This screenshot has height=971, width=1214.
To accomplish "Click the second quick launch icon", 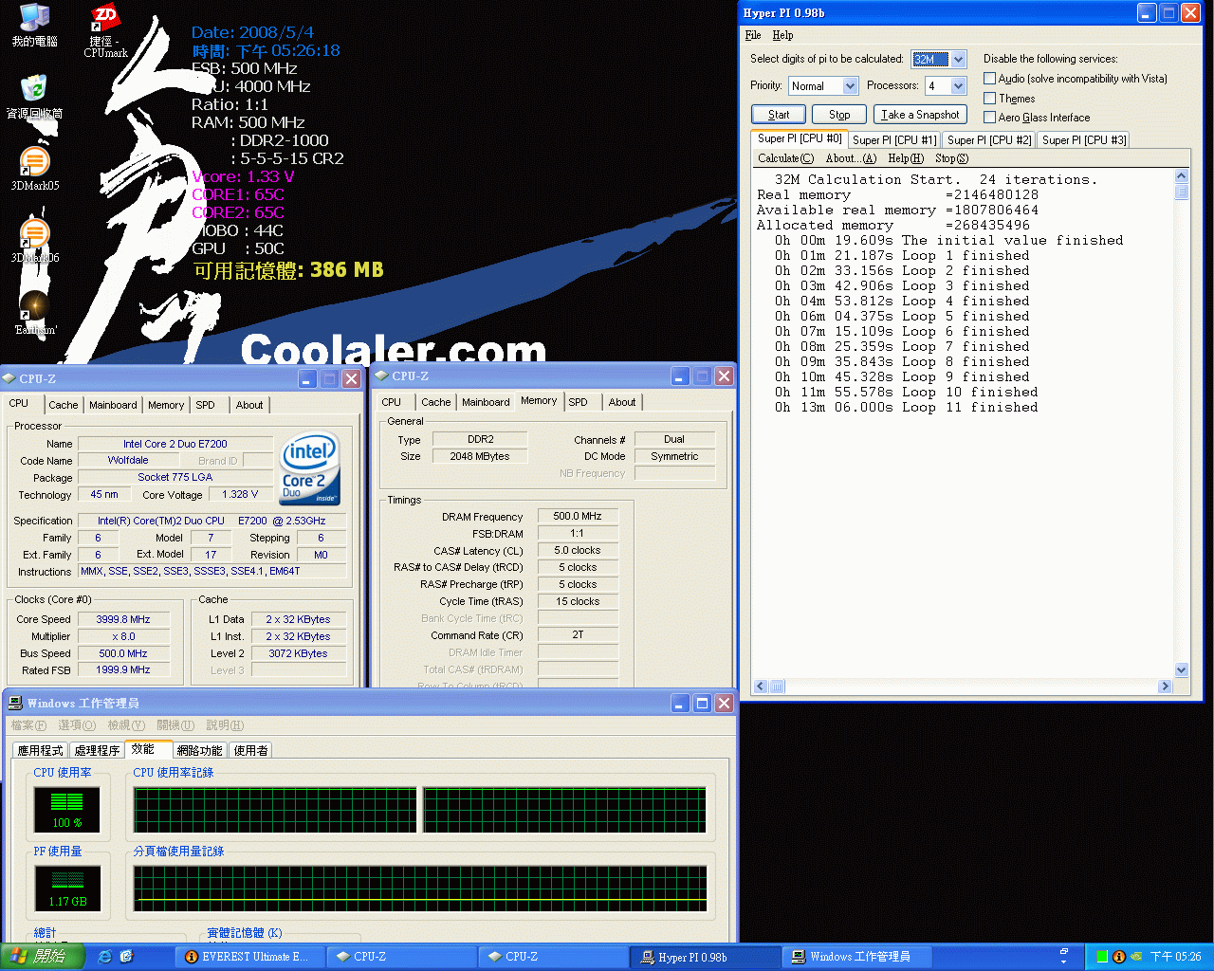I will 127,957.
